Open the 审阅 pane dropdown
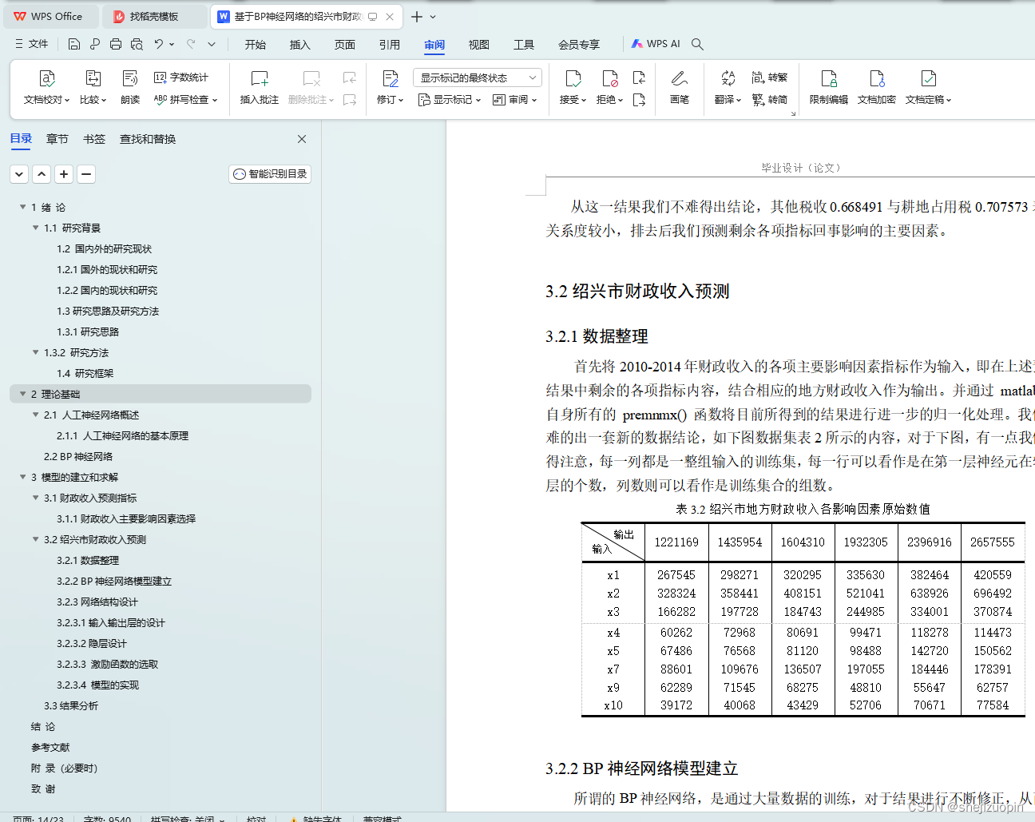 515,100
